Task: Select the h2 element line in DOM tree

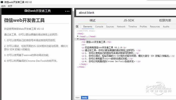Action: tap(96, 42)
